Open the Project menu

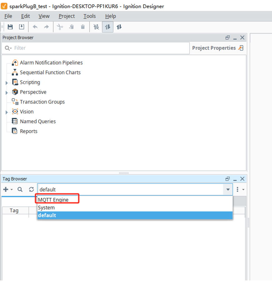(x=67, y=16)
